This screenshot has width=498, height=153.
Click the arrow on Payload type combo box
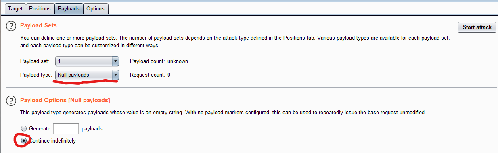pyautogui.click(x=115, y=75)
